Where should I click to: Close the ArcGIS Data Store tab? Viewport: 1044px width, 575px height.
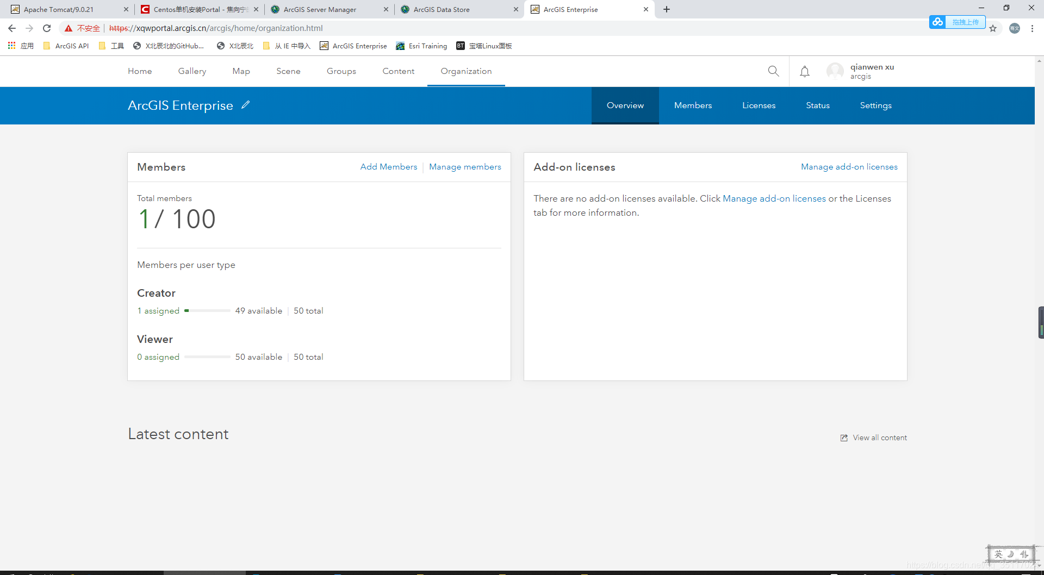(516, 9)
